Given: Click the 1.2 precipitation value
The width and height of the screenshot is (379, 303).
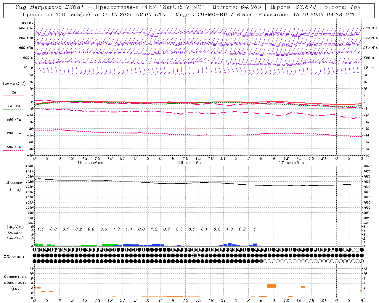Looking at the screenshot, I should pos(116,229).
